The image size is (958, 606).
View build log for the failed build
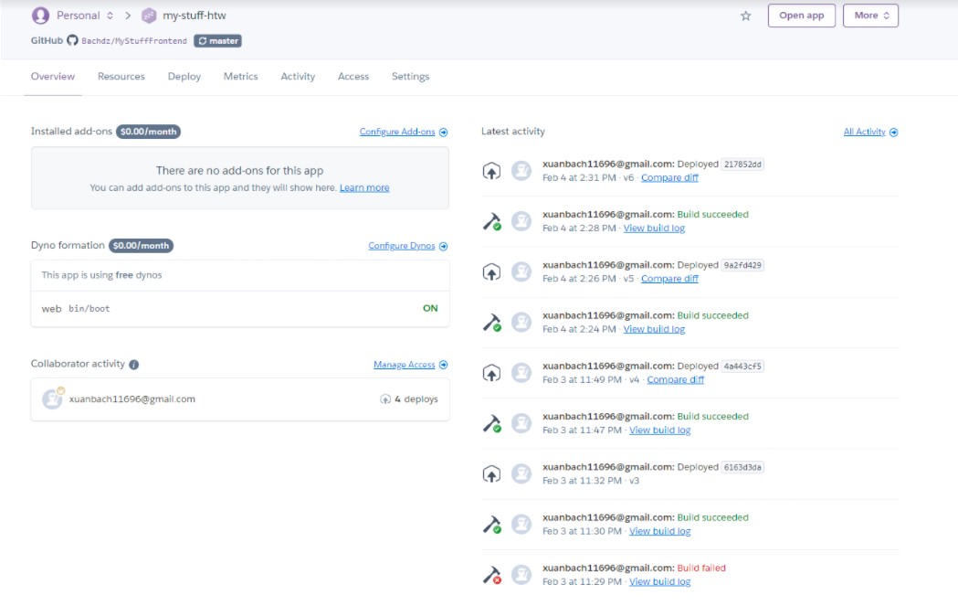(x=660, y=581)
